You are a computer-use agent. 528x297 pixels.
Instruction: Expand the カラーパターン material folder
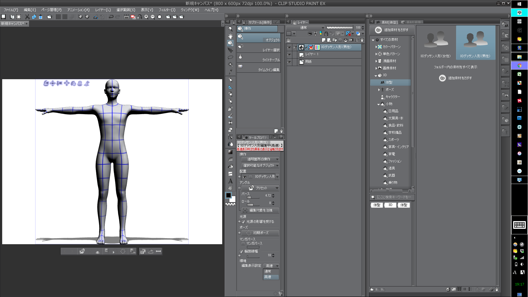(x=376, y=47)
